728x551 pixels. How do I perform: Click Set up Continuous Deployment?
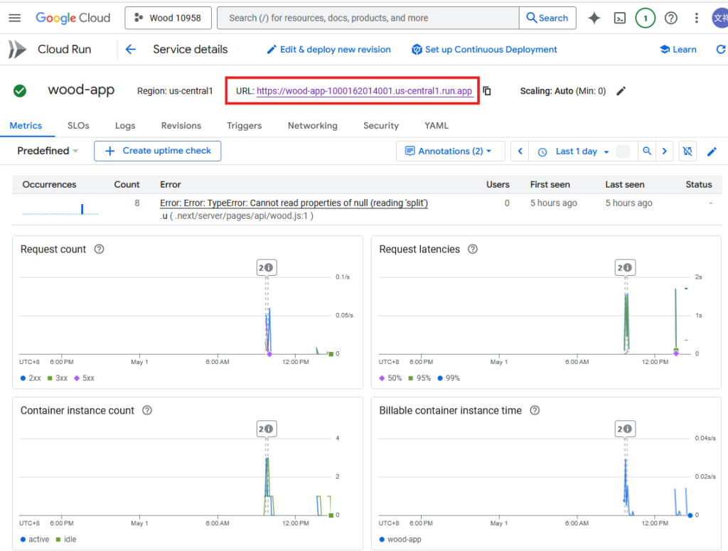coord(484,50)
